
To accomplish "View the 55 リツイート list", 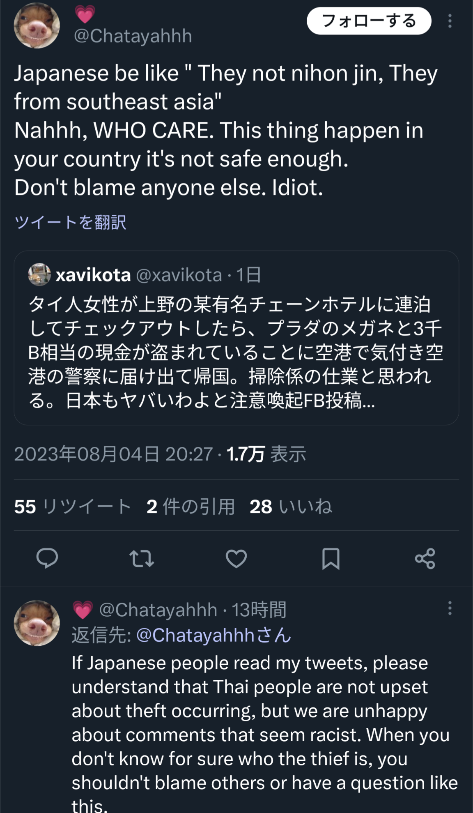I will [73, 507].
